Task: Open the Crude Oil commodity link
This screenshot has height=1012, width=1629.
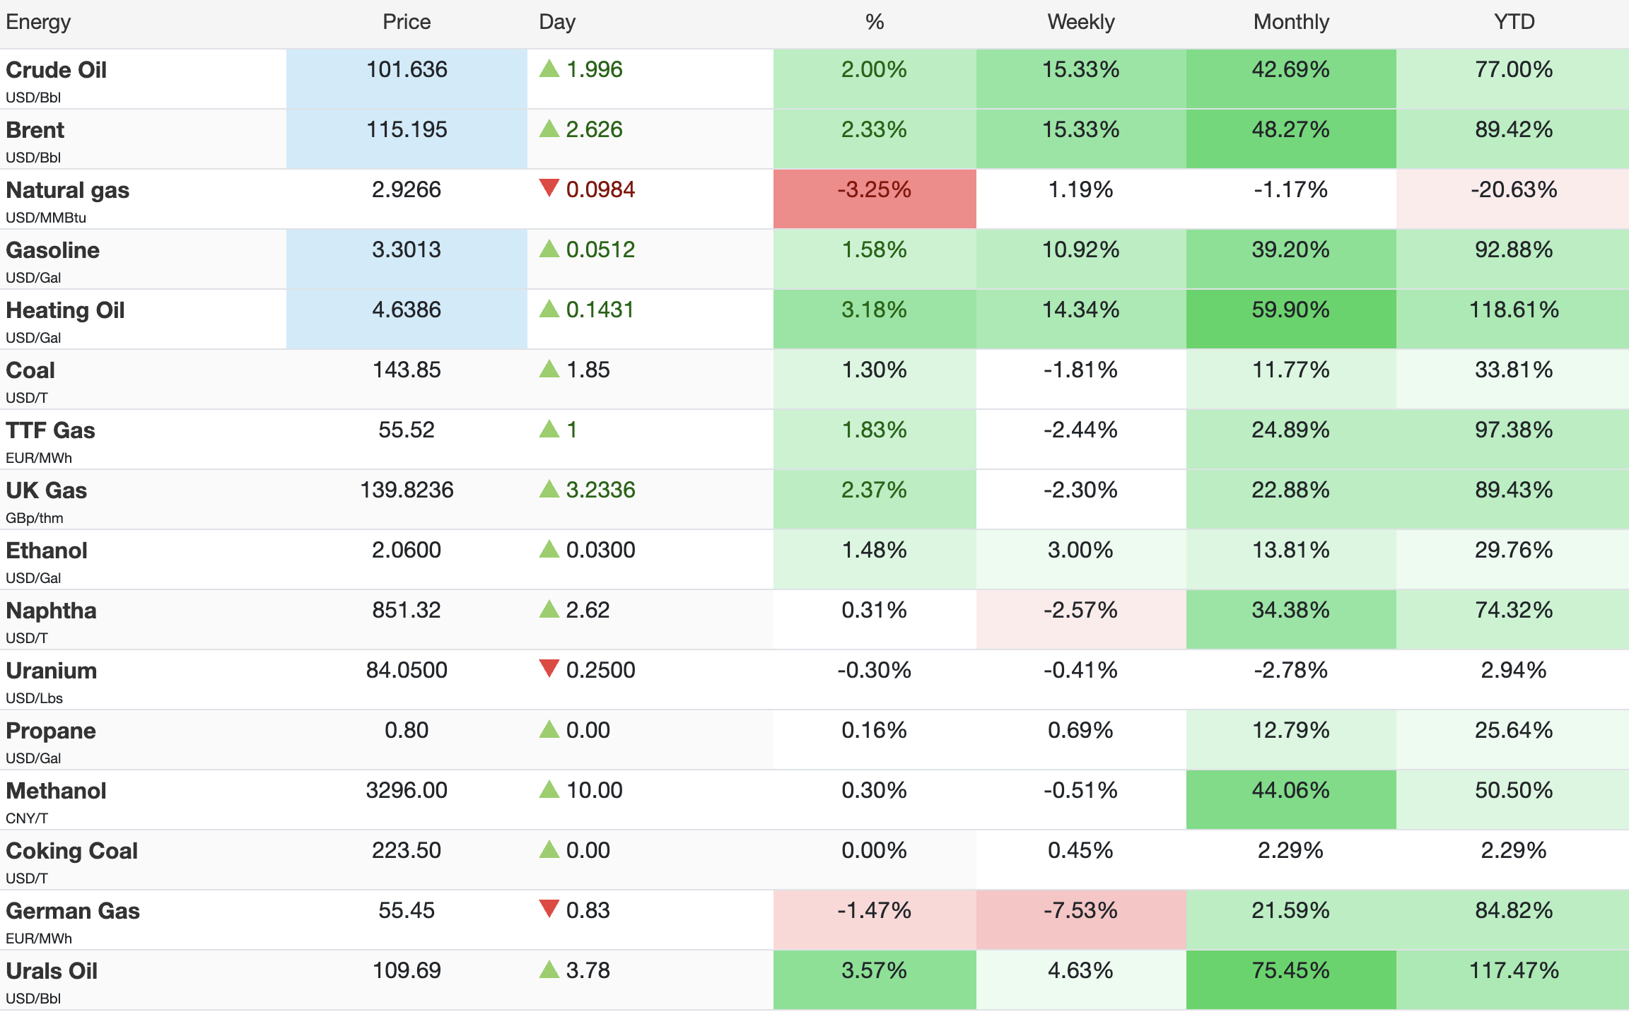Action: [57, 70]
